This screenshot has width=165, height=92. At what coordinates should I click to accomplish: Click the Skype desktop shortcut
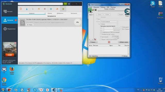153,4
